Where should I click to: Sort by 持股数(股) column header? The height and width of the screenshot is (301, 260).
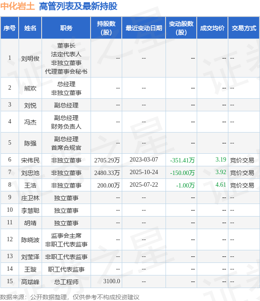[106, 28]
